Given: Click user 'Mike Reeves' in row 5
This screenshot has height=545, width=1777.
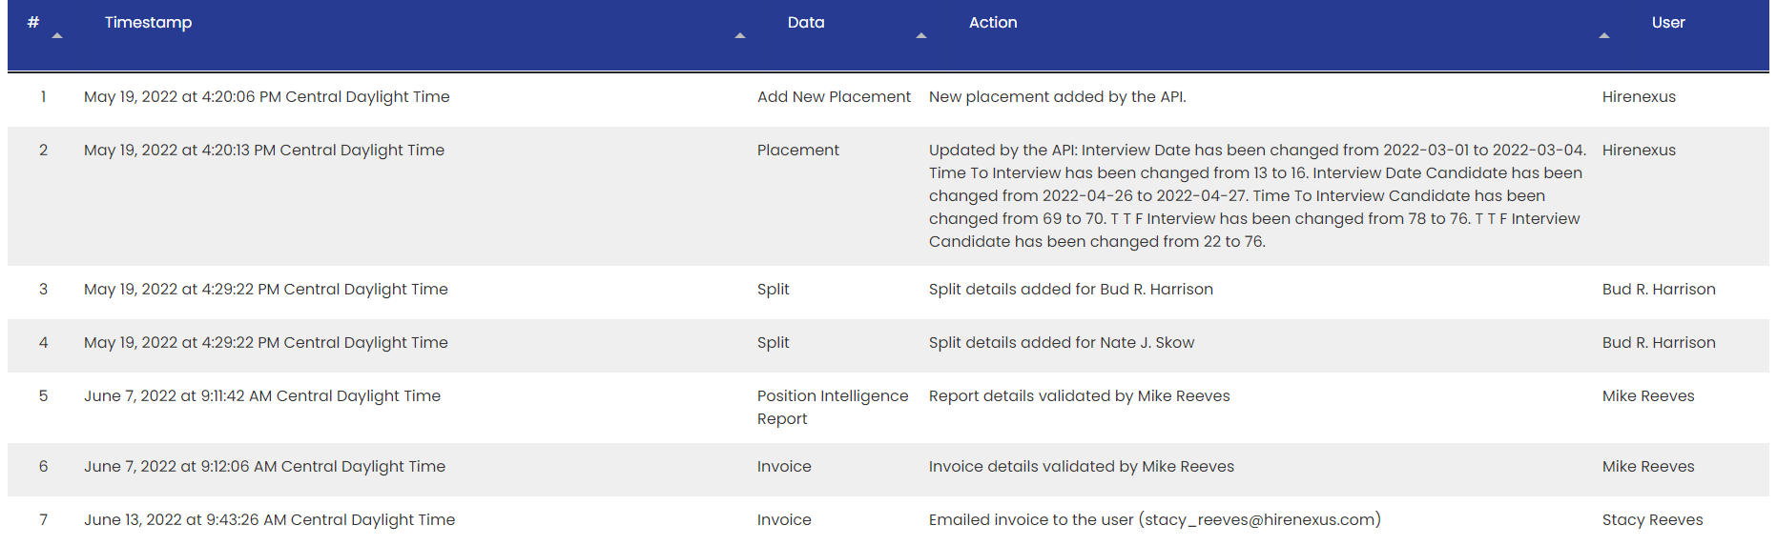Looking at the screenshot, I should point(1648,395).
